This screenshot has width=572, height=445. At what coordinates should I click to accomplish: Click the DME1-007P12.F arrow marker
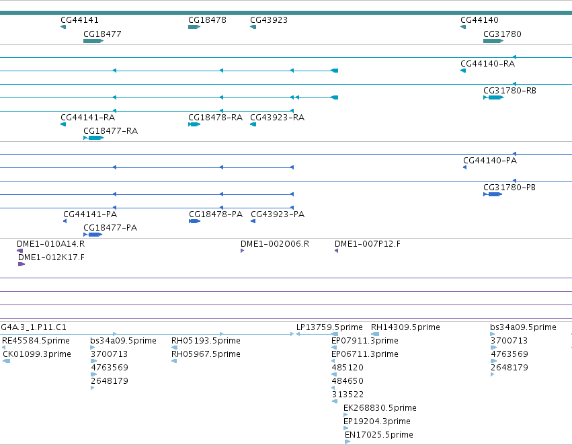pyautogui.click(x=336, y=251)
